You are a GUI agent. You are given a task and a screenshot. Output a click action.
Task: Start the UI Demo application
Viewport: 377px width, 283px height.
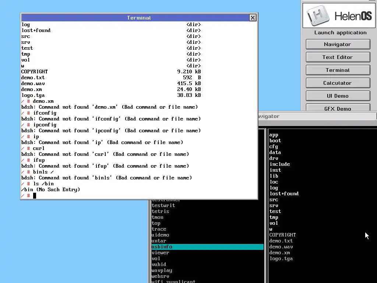coord(338,96)
